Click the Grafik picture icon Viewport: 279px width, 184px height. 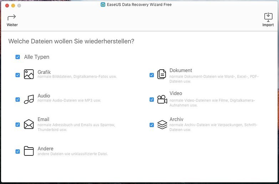pyautogui.click(x=29, y=74)
